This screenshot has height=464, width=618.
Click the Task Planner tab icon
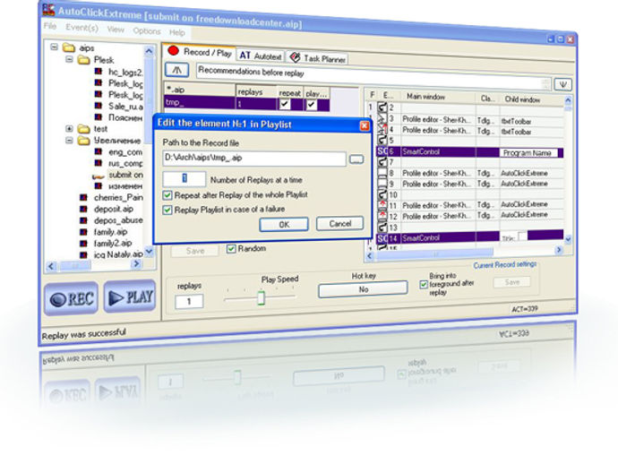click(x=295, y=57)
